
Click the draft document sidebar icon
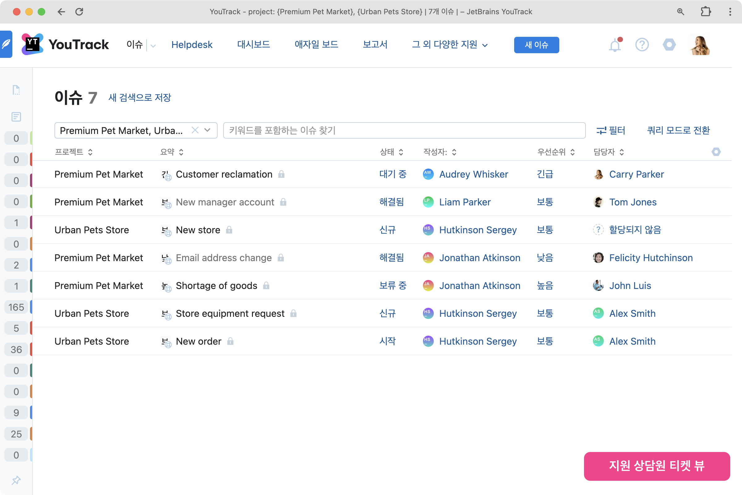(x=16, y=90)
